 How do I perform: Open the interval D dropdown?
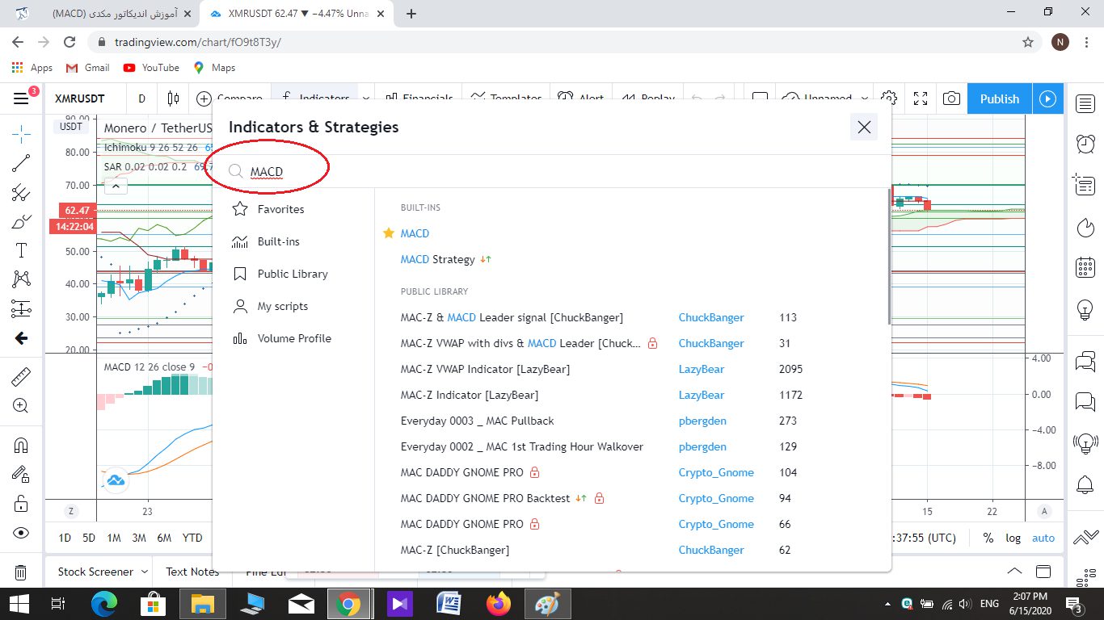141,98
